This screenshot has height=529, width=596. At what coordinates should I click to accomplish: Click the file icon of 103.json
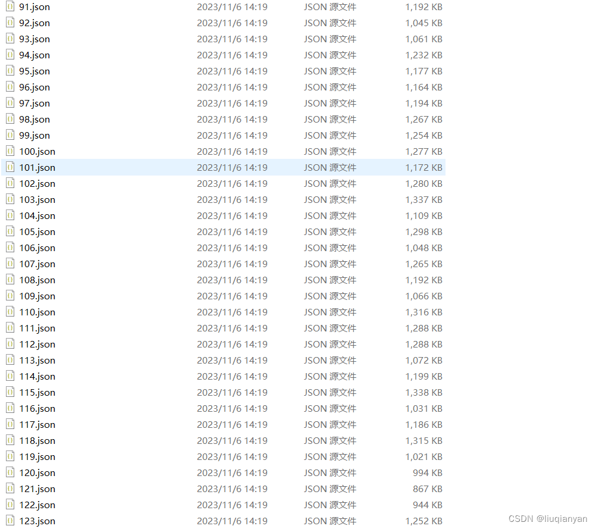pos(10,199)
